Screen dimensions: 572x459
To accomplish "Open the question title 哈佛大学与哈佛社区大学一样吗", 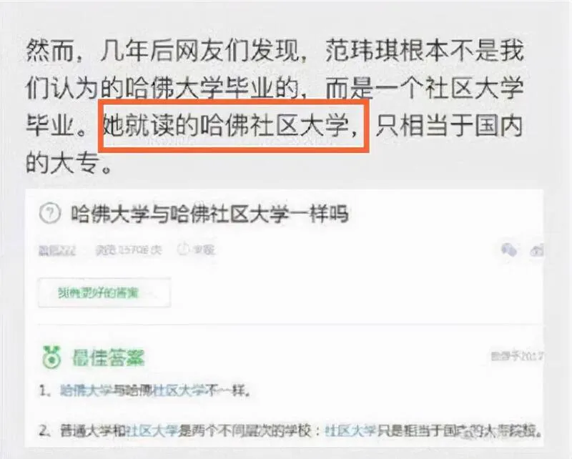I will (209, 214).
